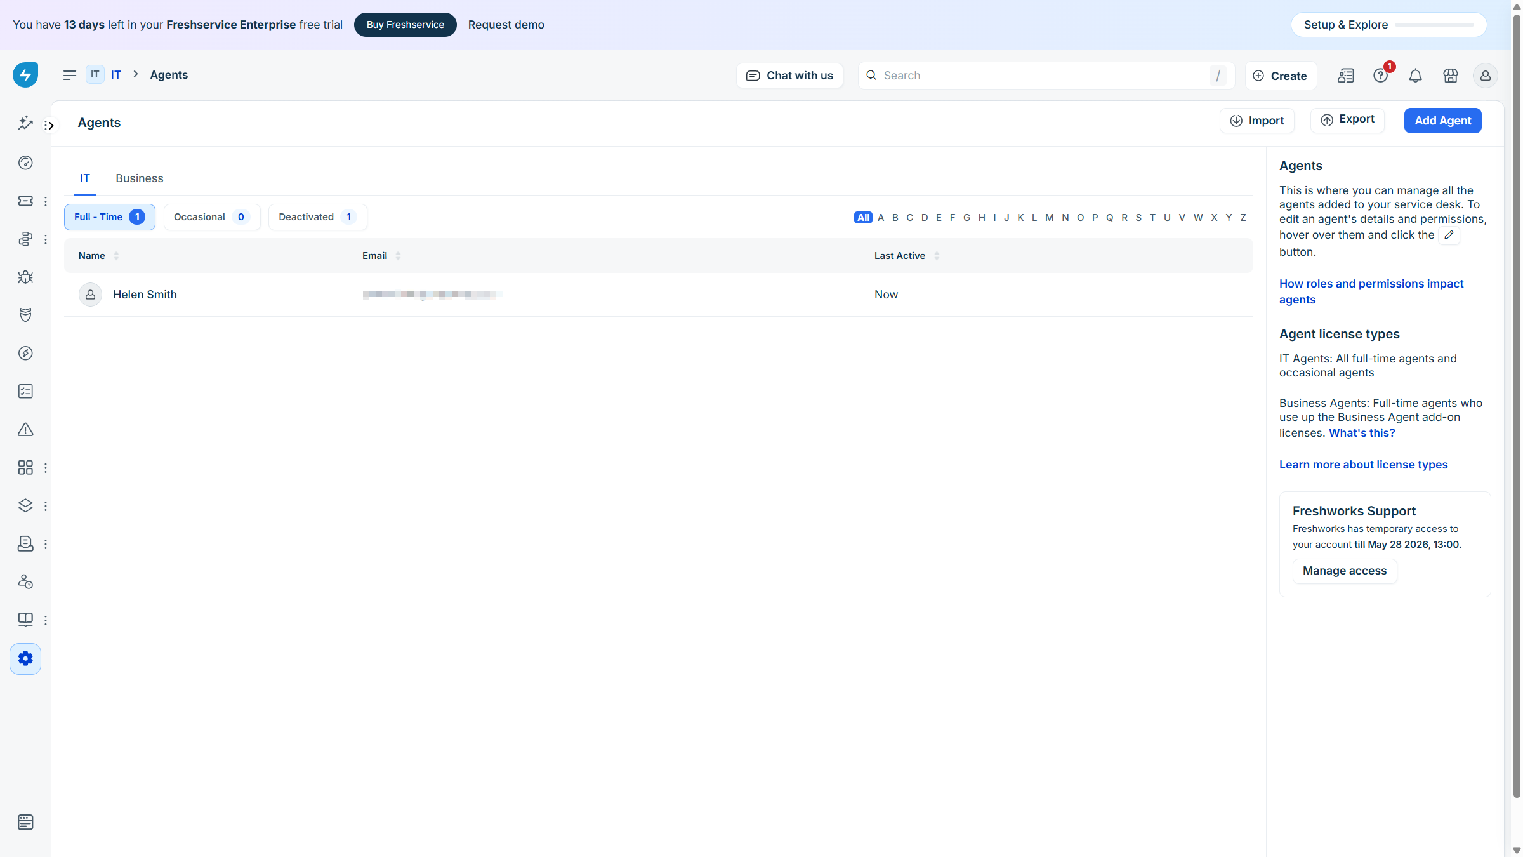The image size is (1523, 857).
Task: Sort agents by Last Active column
Action: tap(906, 256)
